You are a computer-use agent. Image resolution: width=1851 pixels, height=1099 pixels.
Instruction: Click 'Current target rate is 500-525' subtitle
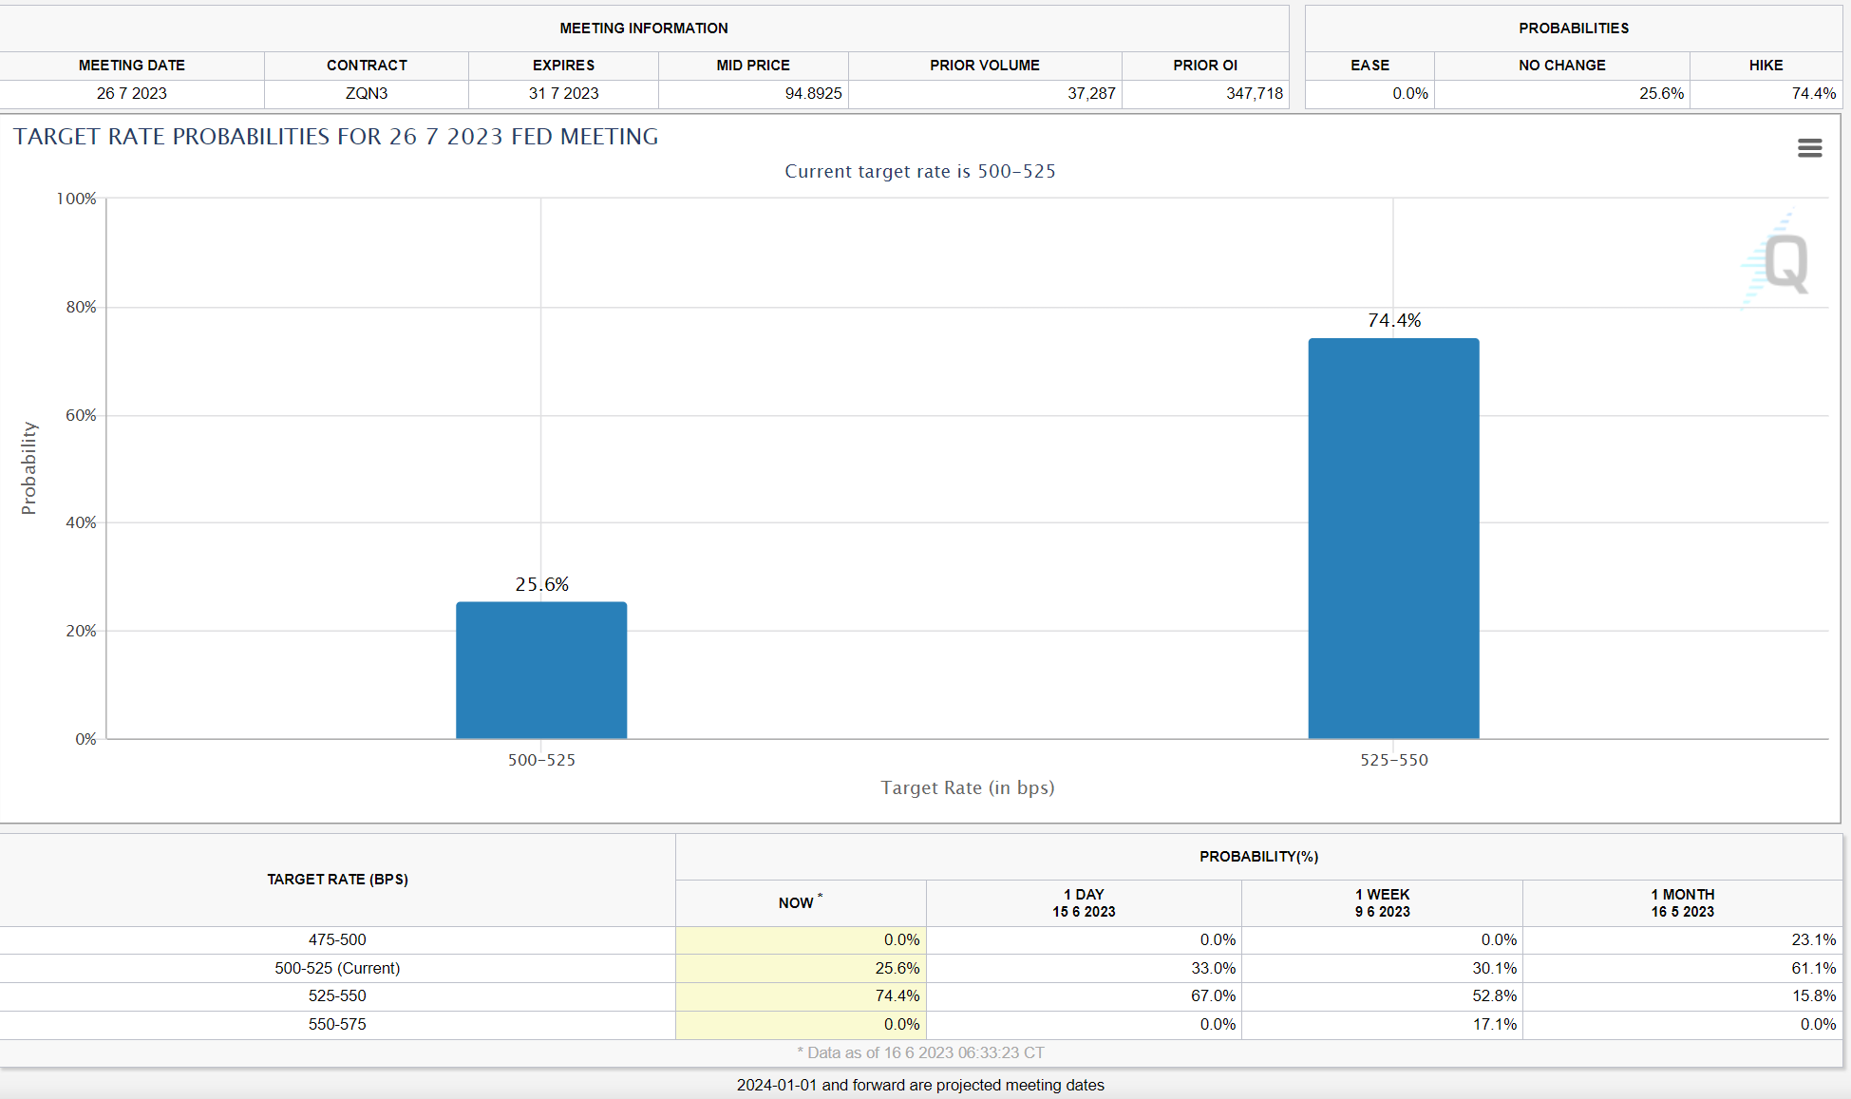(x=920, y=171)
